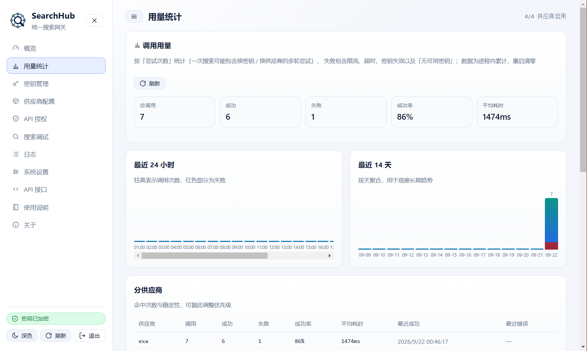587x351 pixels.
Task: Open 日志 in the sidebar
Action: (x=56, y=154)
